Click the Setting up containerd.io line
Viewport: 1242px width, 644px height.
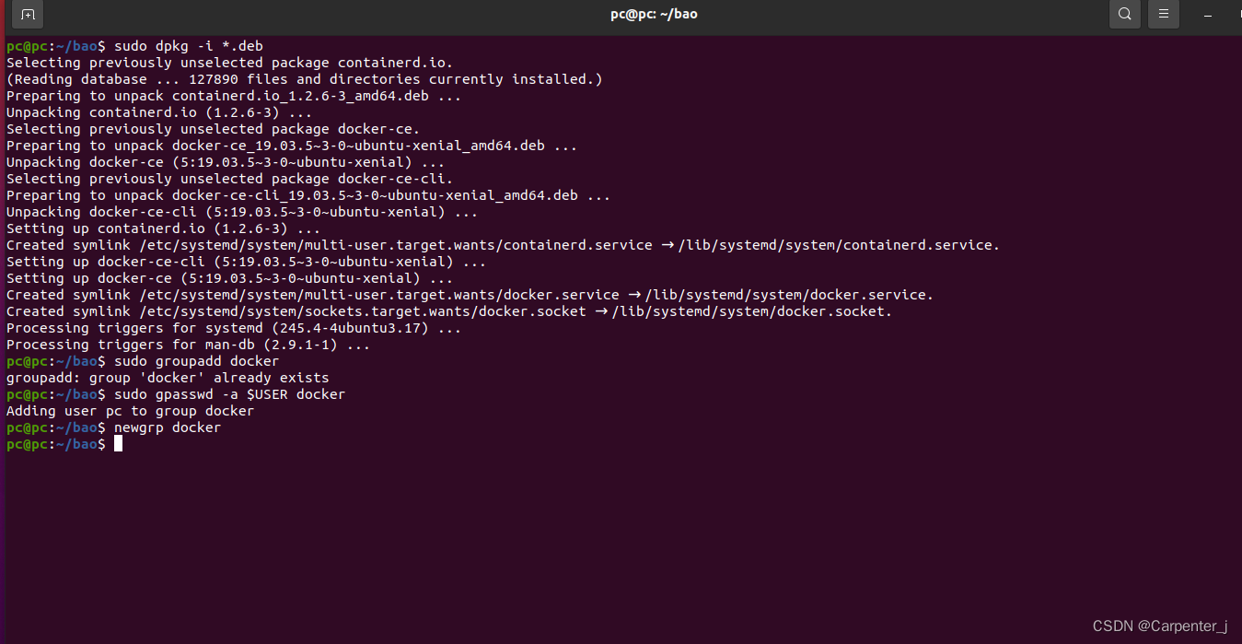(161, 228)
